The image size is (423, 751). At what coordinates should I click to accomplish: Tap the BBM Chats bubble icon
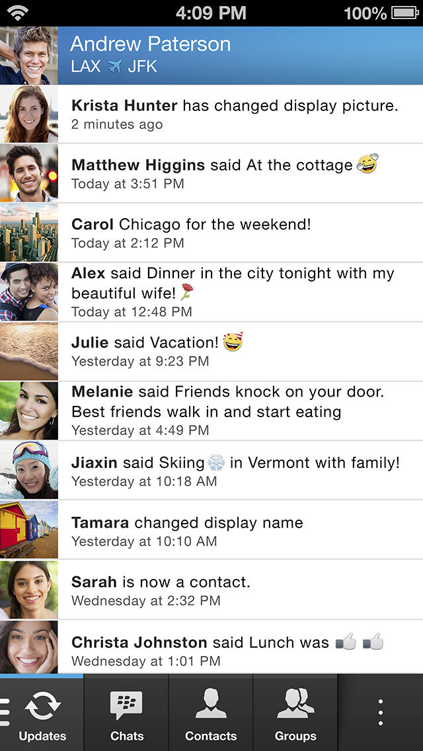click(126, 706)
